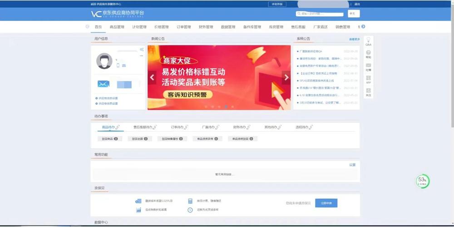Click the 立即申请 blue button
The width and height of the screenshot is (454, 227).
pos(326,203)
